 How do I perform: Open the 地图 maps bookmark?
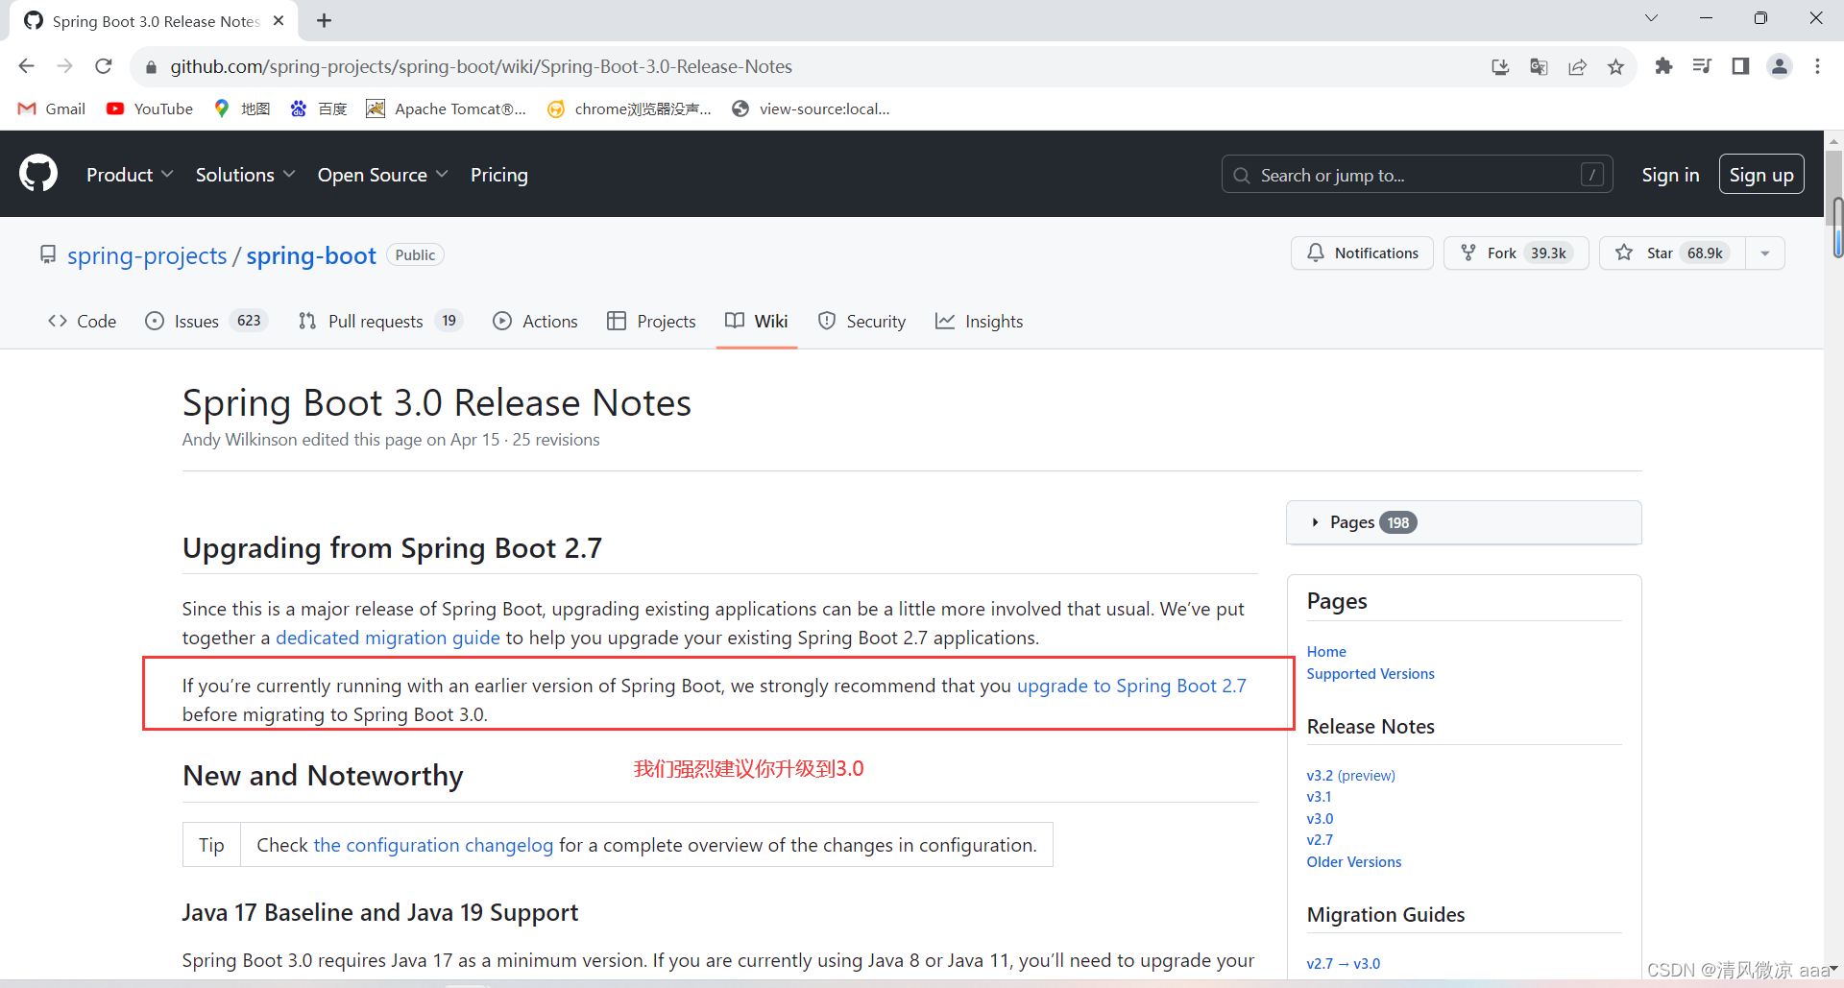(x=242, y=108)
